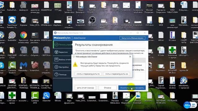Select the Malwarebytes desktop shortcut icon
198x111 pixels.
(x=24, y=67)
